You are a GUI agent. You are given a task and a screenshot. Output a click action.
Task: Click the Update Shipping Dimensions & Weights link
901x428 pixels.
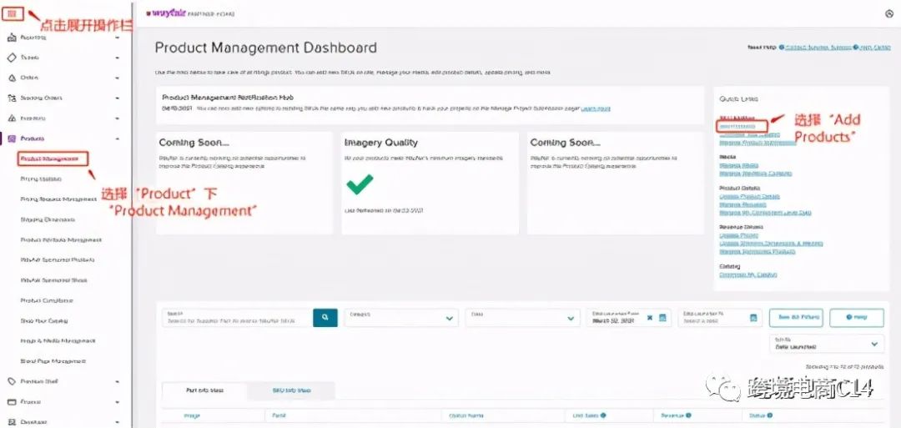tap(771, 244)
